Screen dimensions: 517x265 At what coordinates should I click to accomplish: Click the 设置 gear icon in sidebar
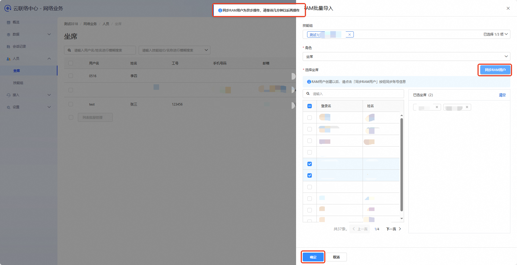(9, 107)
